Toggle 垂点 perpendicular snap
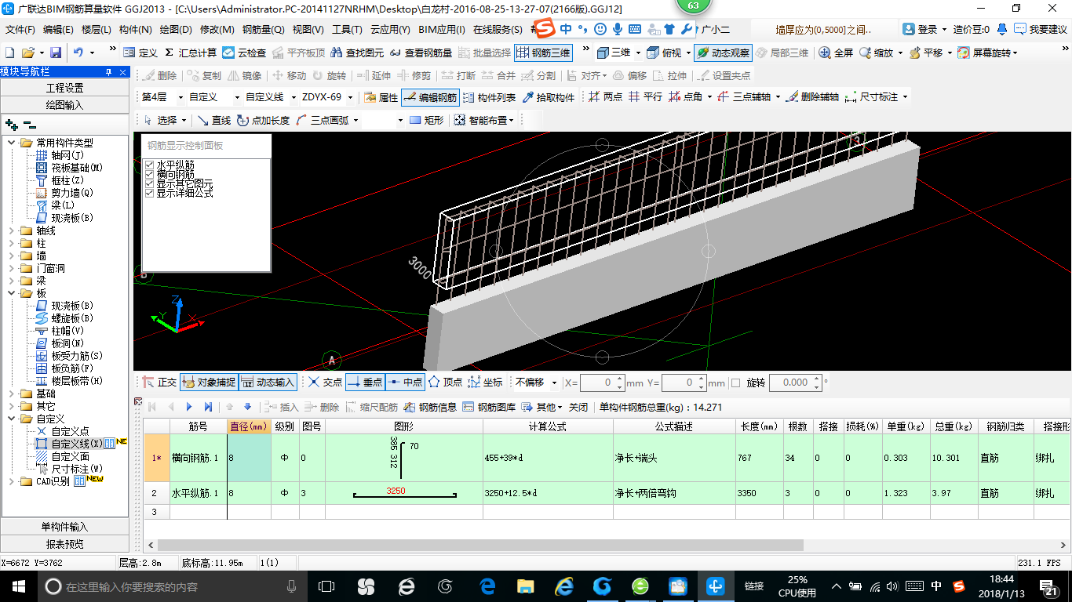The height and width of the screenshot is (602, 1072). [365, 383]
